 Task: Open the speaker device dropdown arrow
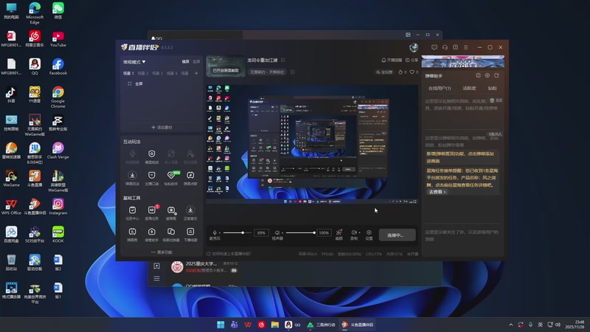coord(282,232)
